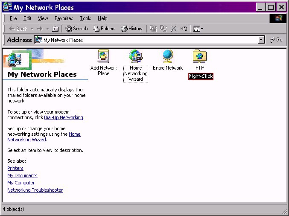Open the History pane

click(x=131, y=29)
